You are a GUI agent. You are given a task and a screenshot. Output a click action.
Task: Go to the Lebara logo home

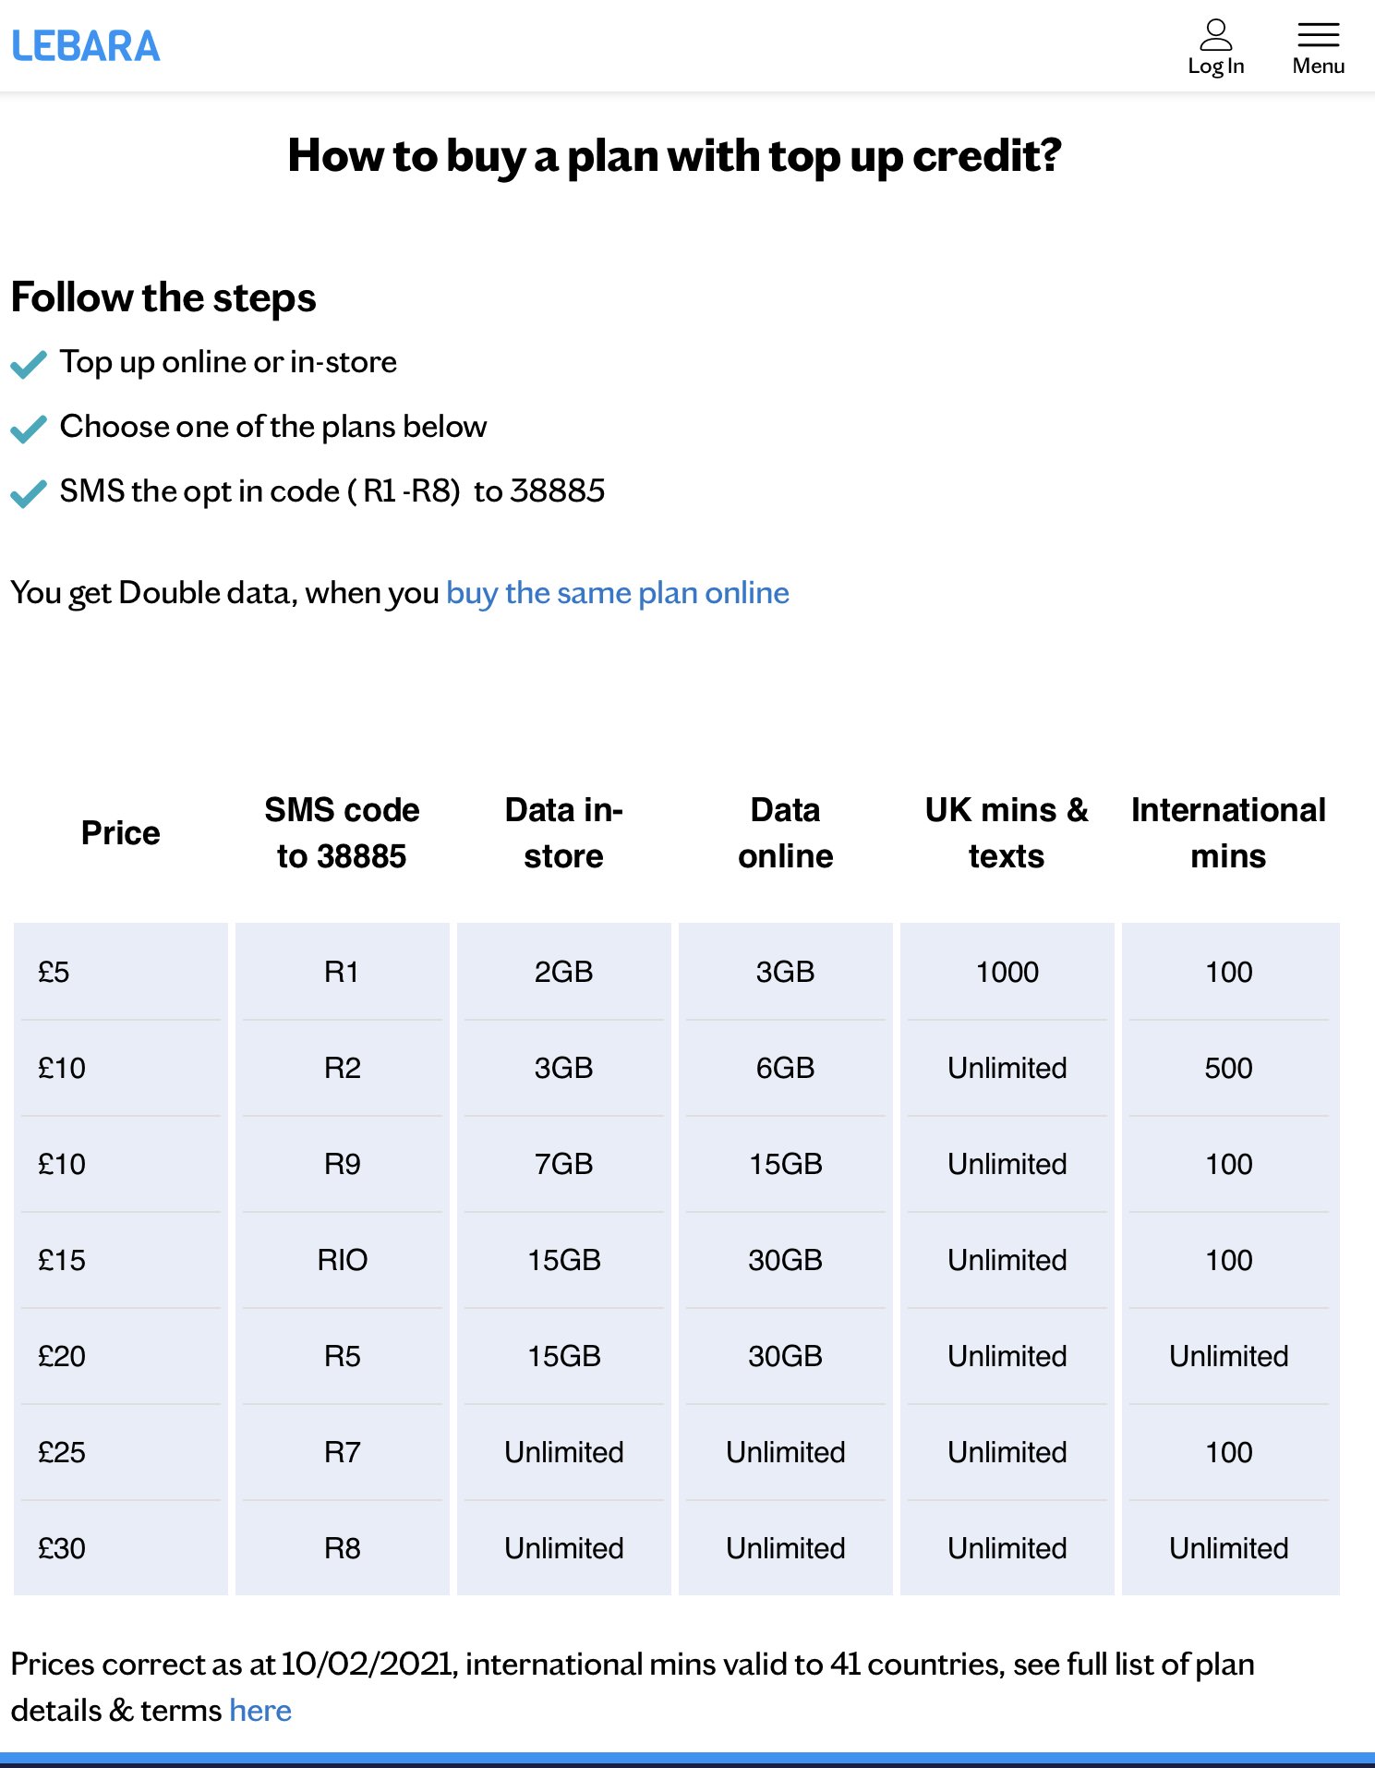[86, 47]
